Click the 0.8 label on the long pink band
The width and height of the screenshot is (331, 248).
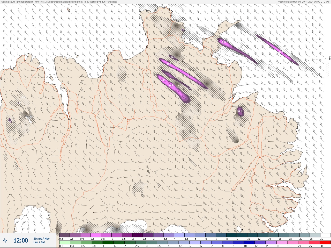169,64
